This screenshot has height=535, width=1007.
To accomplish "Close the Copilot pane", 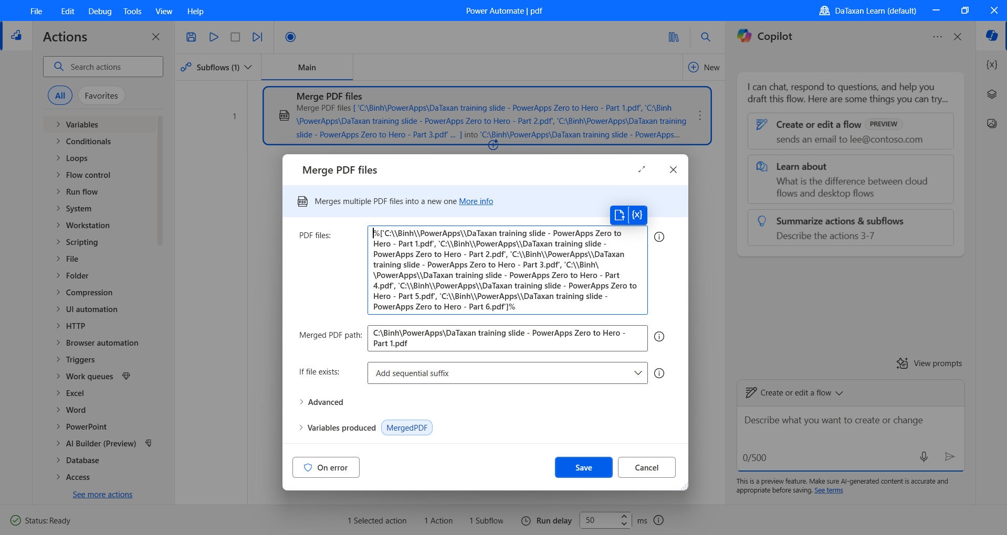I will click(958, 37).
